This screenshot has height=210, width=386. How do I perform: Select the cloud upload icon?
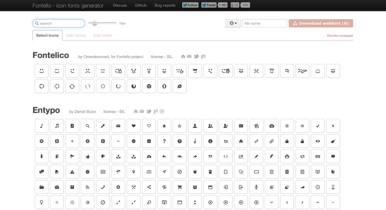tap(149, 156)
